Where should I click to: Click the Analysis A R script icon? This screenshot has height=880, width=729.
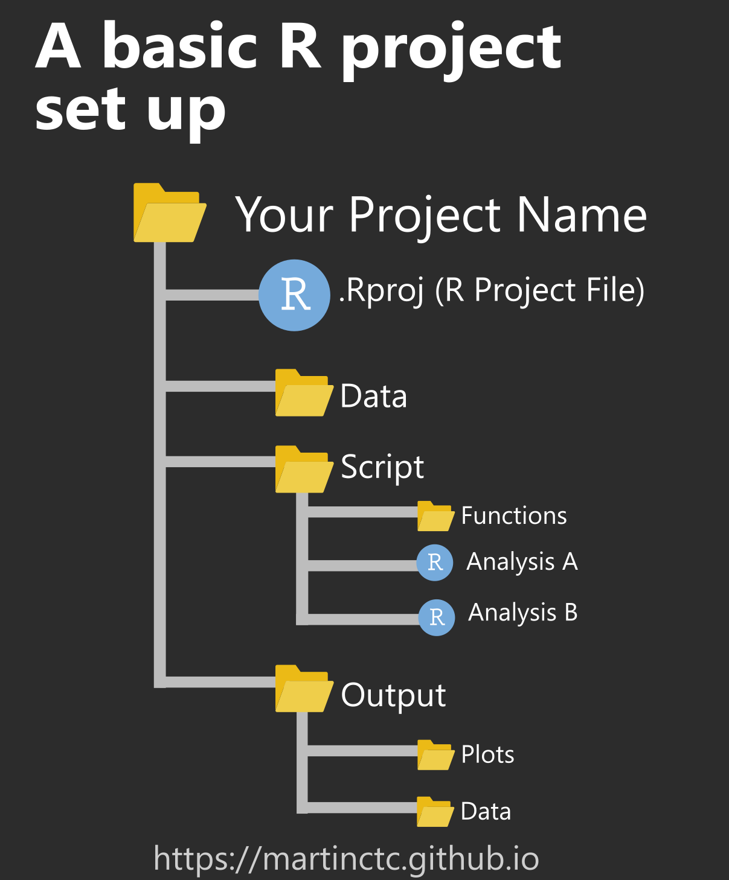pos(435,563)
